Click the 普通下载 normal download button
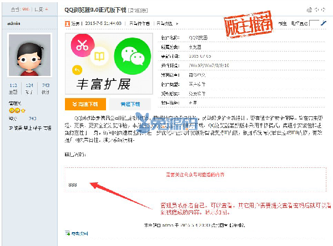Viewport: 333px width, 246px height. pyautogui.click(x=130, y=104)
